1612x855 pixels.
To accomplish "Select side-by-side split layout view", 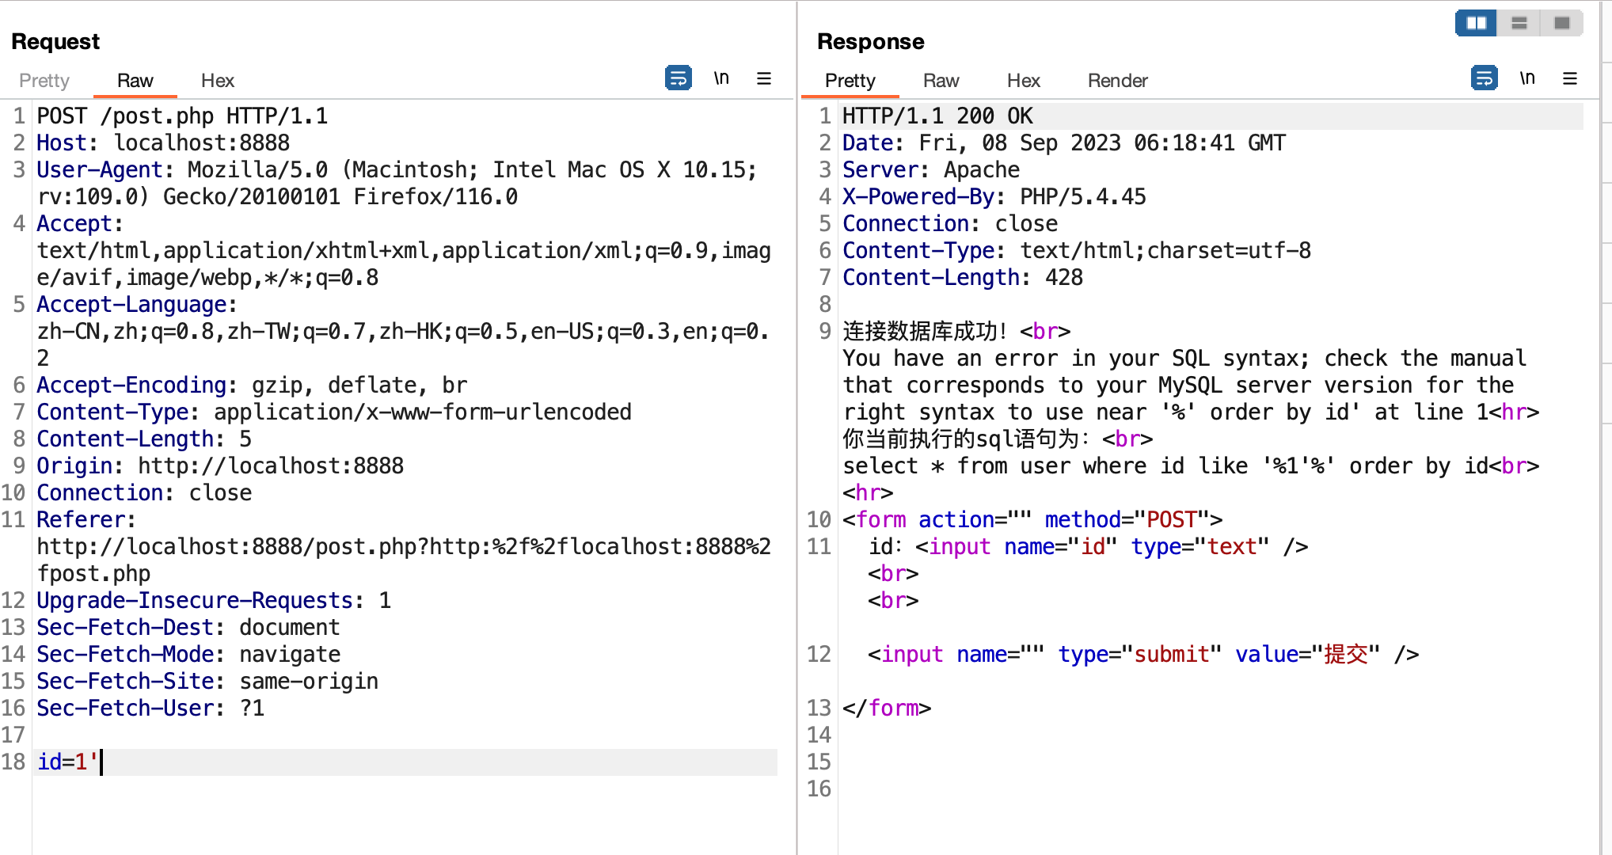I will click(1476, 23).
